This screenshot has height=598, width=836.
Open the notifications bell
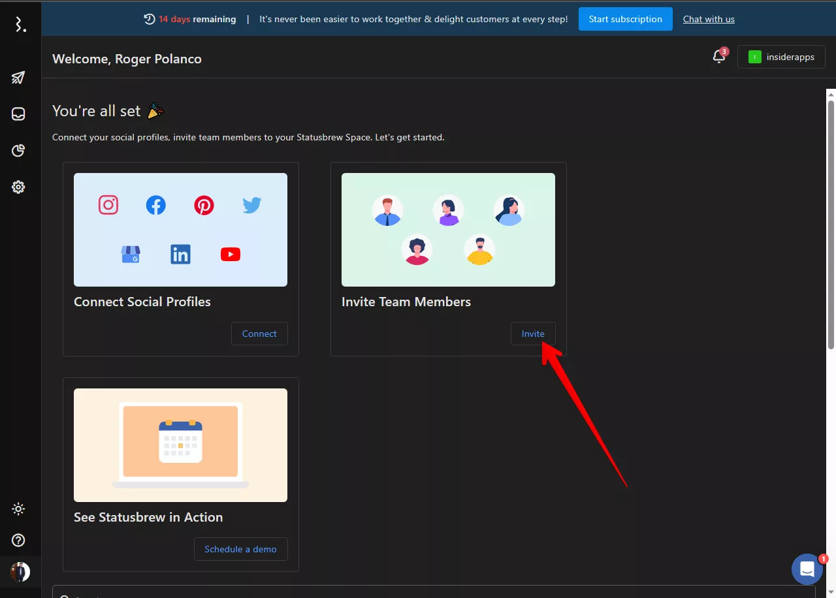click(719, 57)
